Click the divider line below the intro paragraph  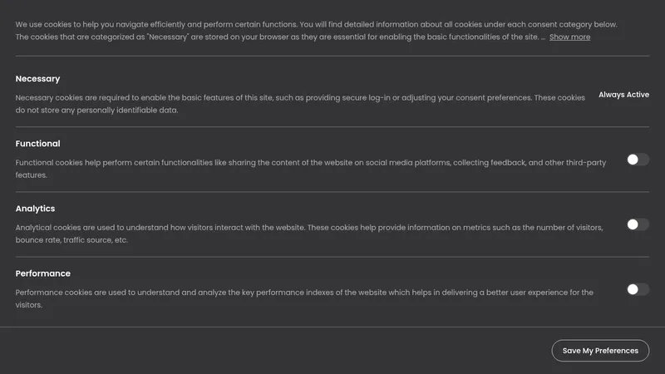coord(332,56)
